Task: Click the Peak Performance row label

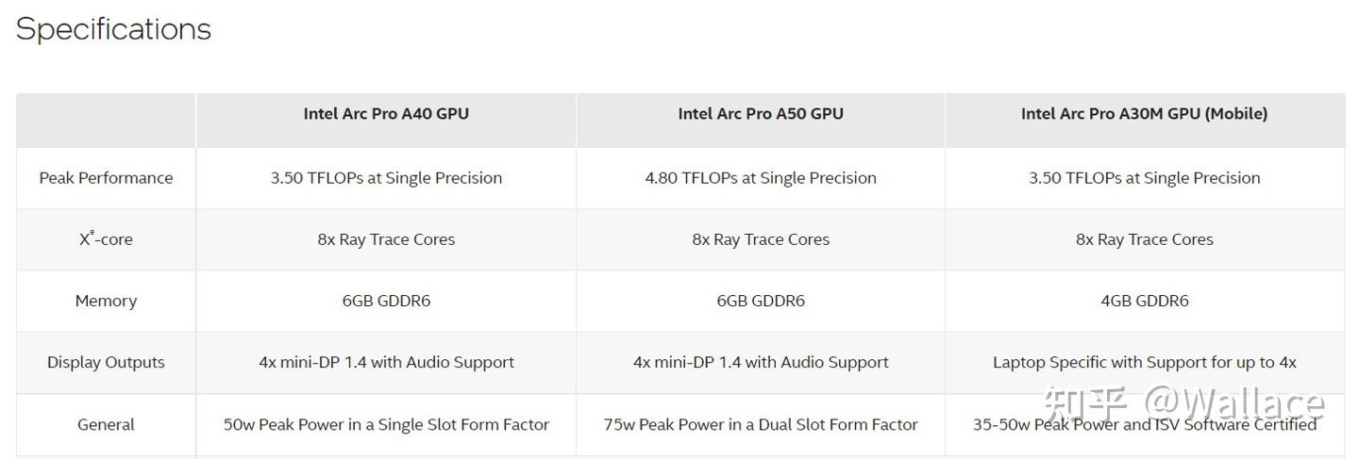Action: pos(106,178)
